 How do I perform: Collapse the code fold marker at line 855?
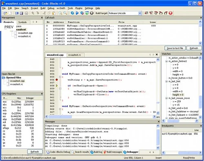(x=60, y=77)
